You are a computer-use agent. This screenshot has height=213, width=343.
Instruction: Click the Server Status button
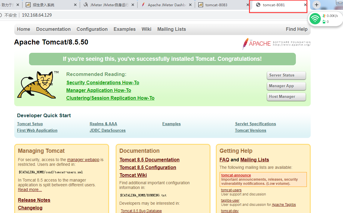286,75
